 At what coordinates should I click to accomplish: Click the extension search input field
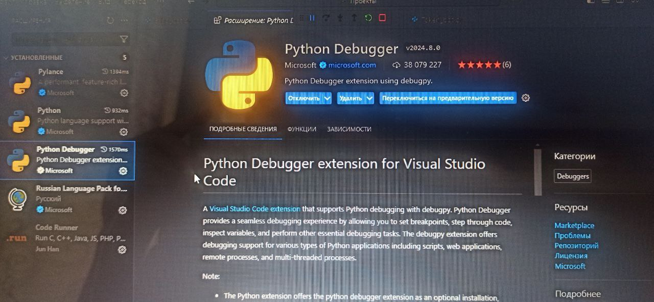point(64,39)
